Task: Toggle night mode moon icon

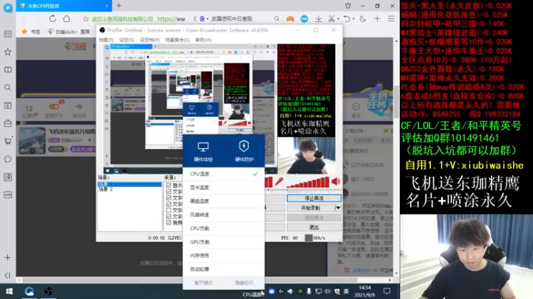Action: tap(363, 19)
